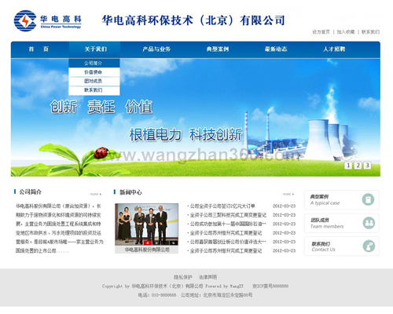
Task: Open more link next to 新闻中心
Action: tap(288, 194)
